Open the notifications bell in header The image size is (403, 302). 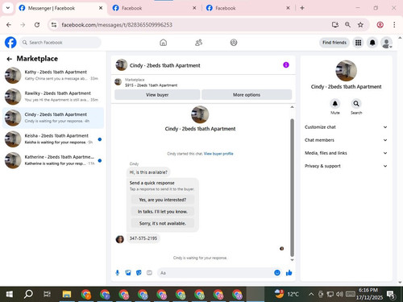pos(372,43)
